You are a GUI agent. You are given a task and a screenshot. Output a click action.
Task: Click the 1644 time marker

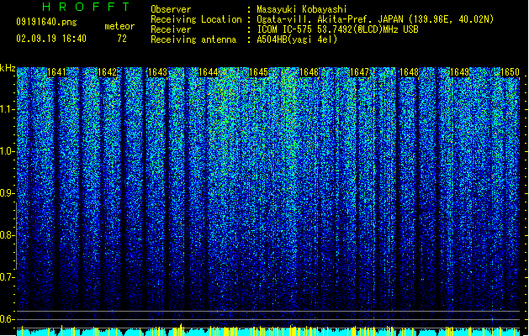(209, 72)
